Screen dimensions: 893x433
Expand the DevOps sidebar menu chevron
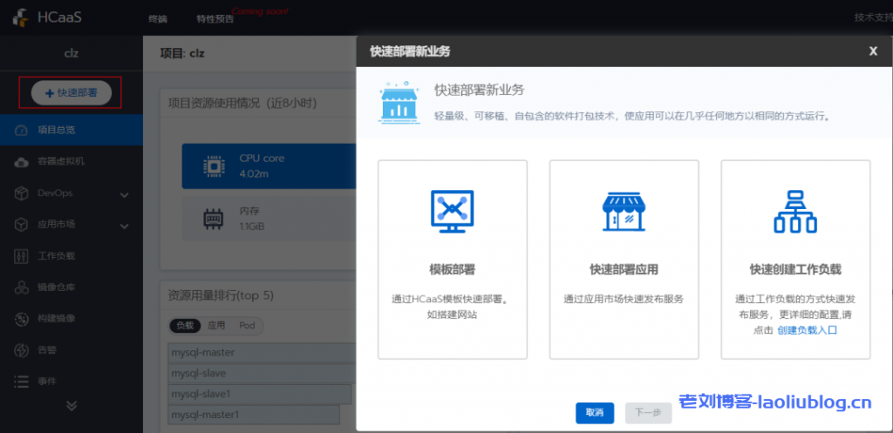[x=124, y=193]
